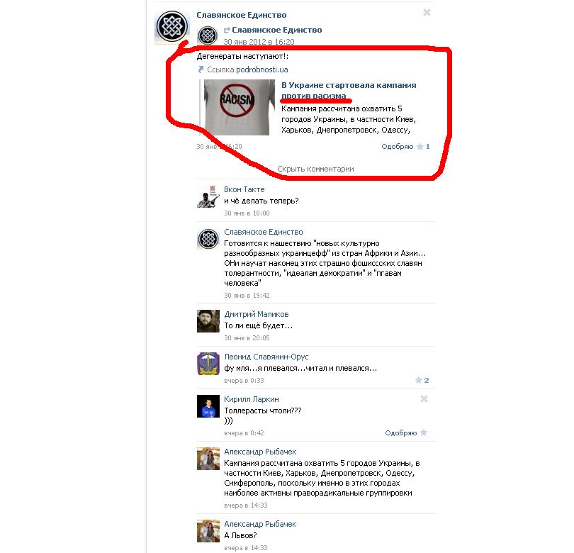Close the post with the top X
The width and height of the screenshot is (574, 553).
click(427, 13)
